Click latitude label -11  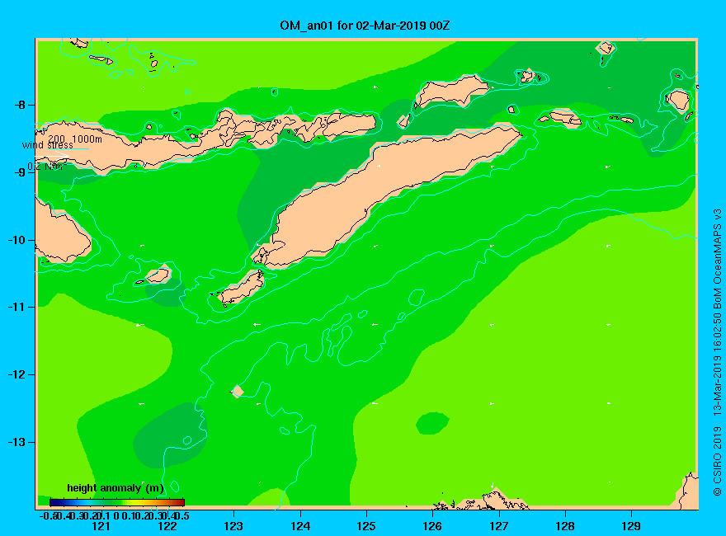[x=17, y=307]
